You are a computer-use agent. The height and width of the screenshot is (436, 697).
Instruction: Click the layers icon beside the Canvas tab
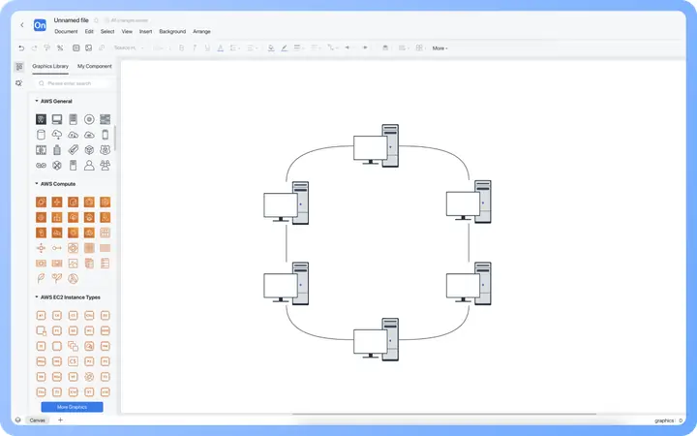pos(17,420)
